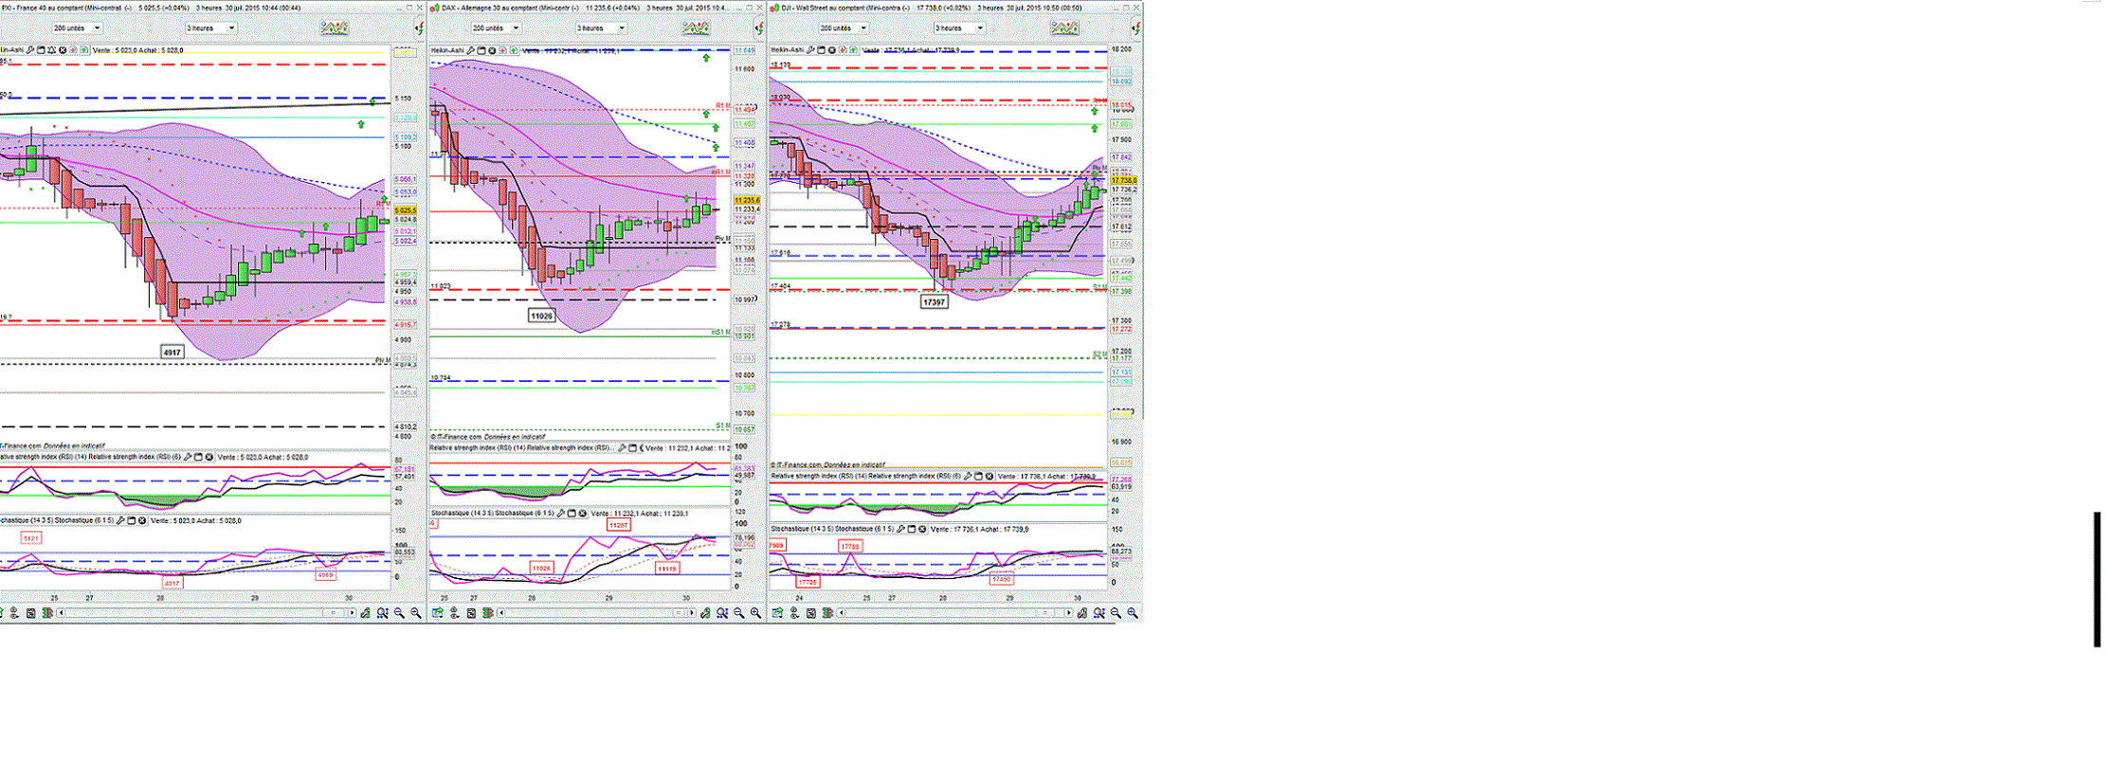This screenshot has height=761, width=2106.
Task: Remove the Heikin-Ashi price indicator in DAX chart
Action: (x=492, y=50)
